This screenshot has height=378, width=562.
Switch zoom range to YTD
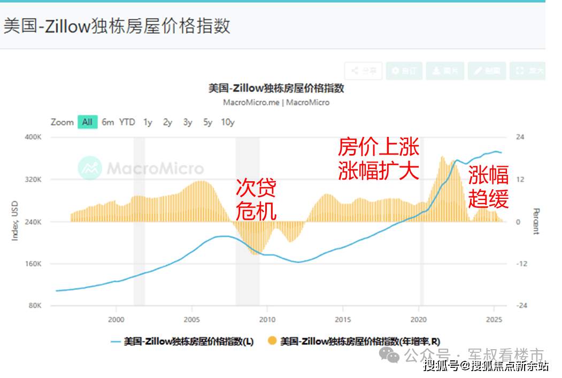click(x=127, y=122)
